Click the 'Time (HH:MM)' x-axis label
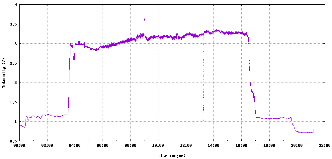 pos(172,156)
